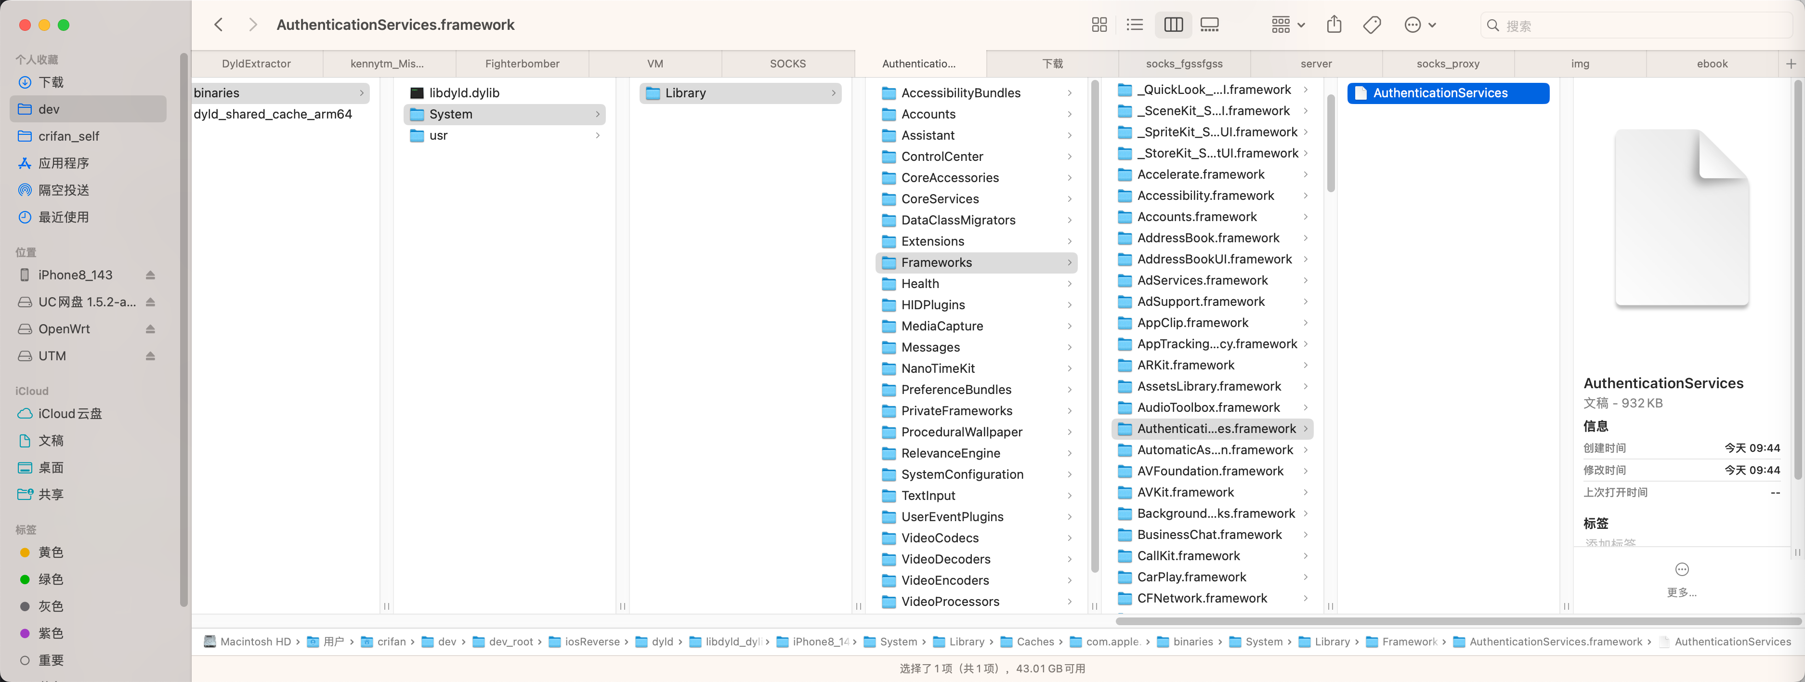Select the VideoCodecs folder
Viewport: 1805px width, 682px height.
(x=976, y=538)
